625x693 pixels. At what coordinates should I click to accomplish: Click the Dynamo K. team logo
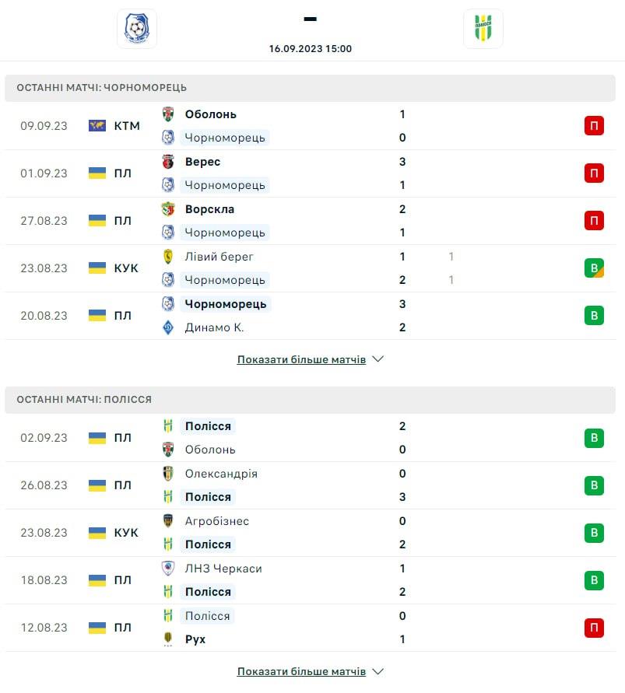168,327
